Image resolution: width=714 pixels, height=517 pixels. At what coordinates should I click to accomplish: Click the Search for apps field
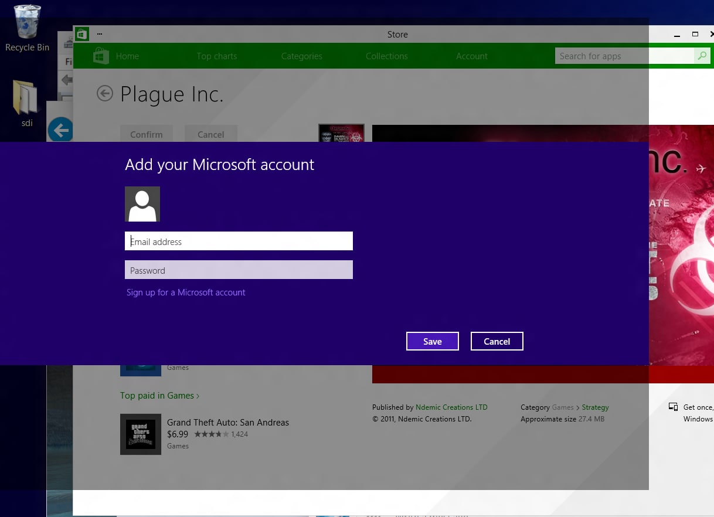[624, 56]
